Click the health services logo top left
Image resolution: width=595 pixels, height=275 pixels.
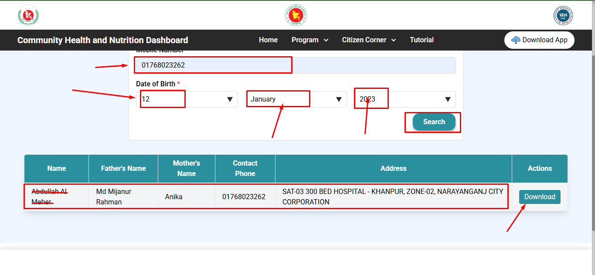28,15
